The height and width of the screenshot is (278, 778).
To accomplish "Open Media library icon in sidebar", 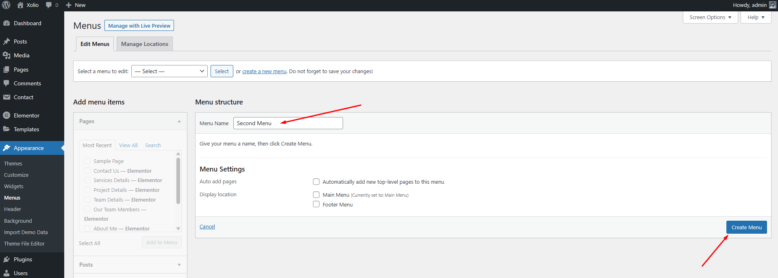I will (7, 55).
